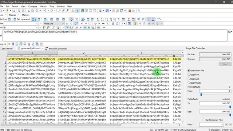Click the Print icon in toolbar
233x131 pixels.
coord(19,11)
